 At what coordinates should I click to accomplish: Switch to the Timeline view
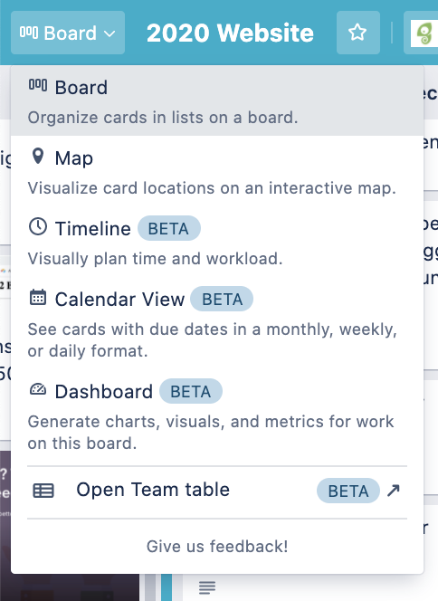217,242
